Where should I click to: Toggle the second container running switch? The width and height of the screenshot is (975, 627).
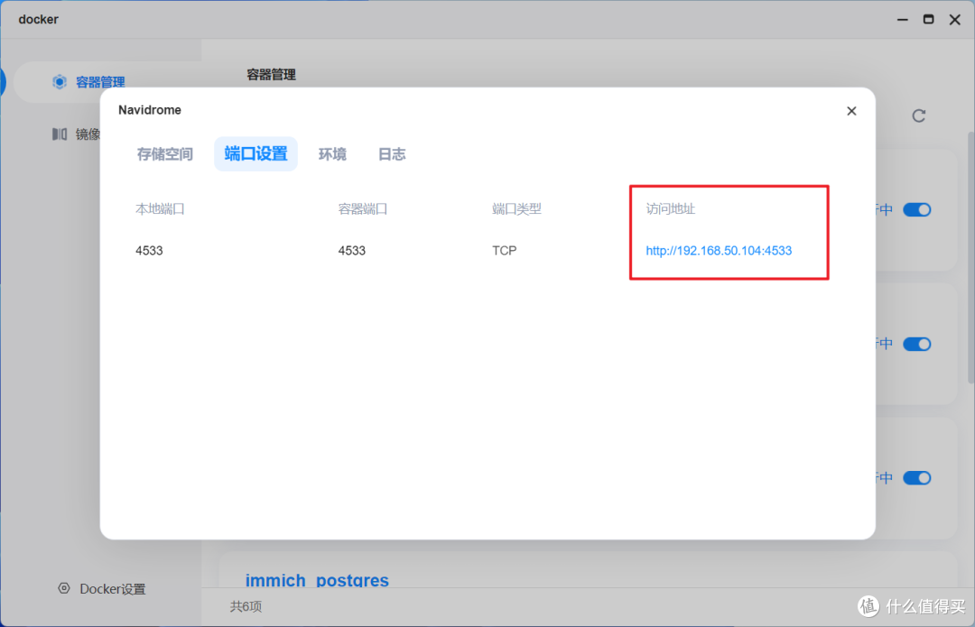coord(916,344)
